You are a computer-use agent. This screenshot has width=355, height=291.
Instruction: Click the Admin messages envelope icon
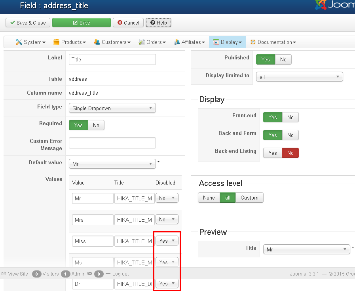(x=90, y=274)
